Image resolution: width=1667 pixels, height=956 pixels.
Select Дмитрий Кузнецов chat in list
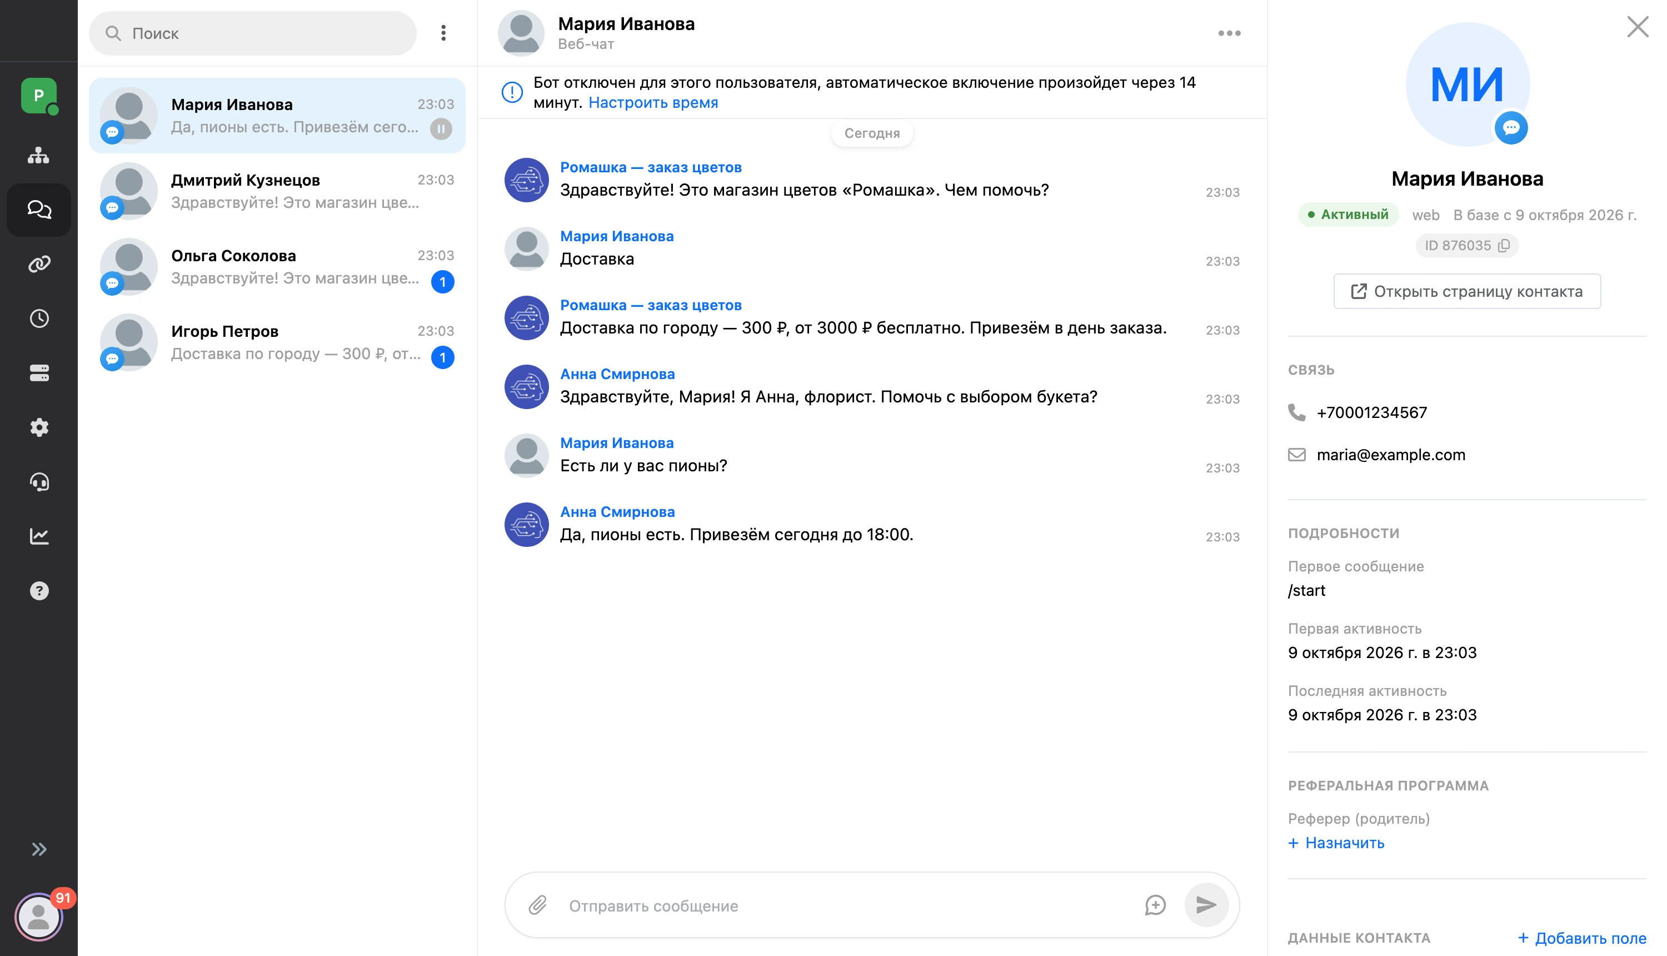[277, 191]
